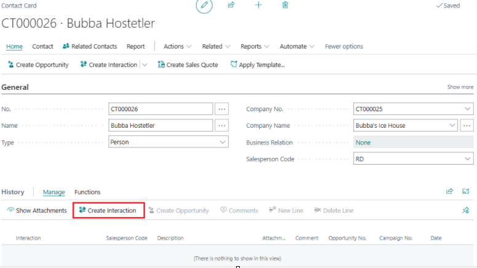477x268 pixels.
Task: Click Show more link in General
Action: [x=460, y=87]
